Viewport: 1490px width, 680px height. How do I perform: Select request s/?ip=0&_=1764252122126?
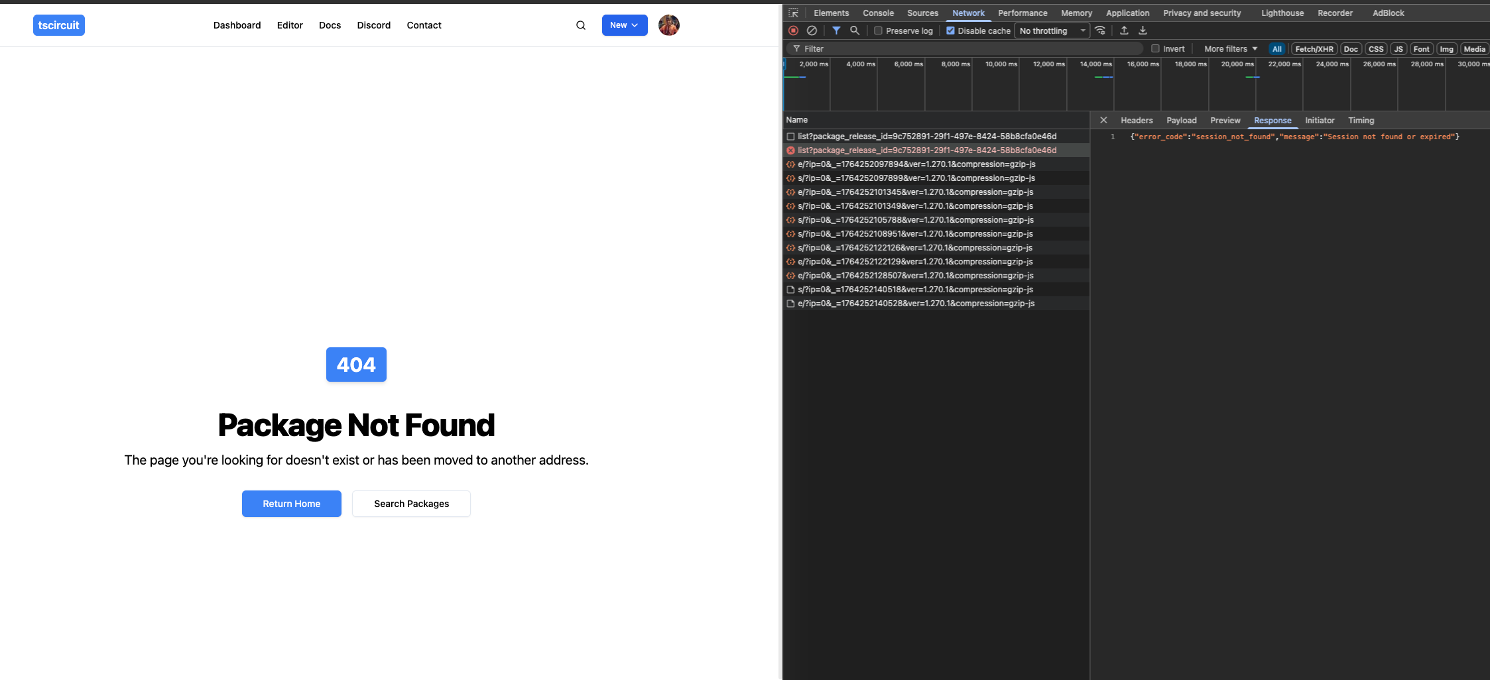(936, 248)
